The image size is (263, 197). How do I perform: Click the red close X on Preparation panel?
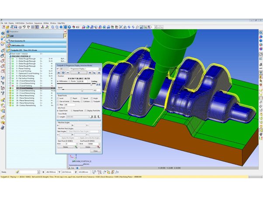pyautogui.click(x=66, y=31)
